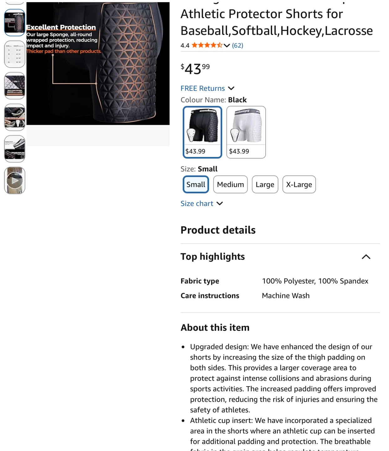Click the main product image

pyautogui.click(x=98, y=64)
